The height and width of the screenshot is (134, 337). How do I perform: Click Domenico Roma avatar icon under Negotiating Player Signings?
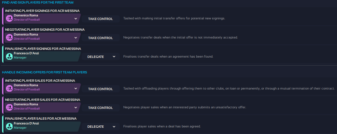[9, 38]
